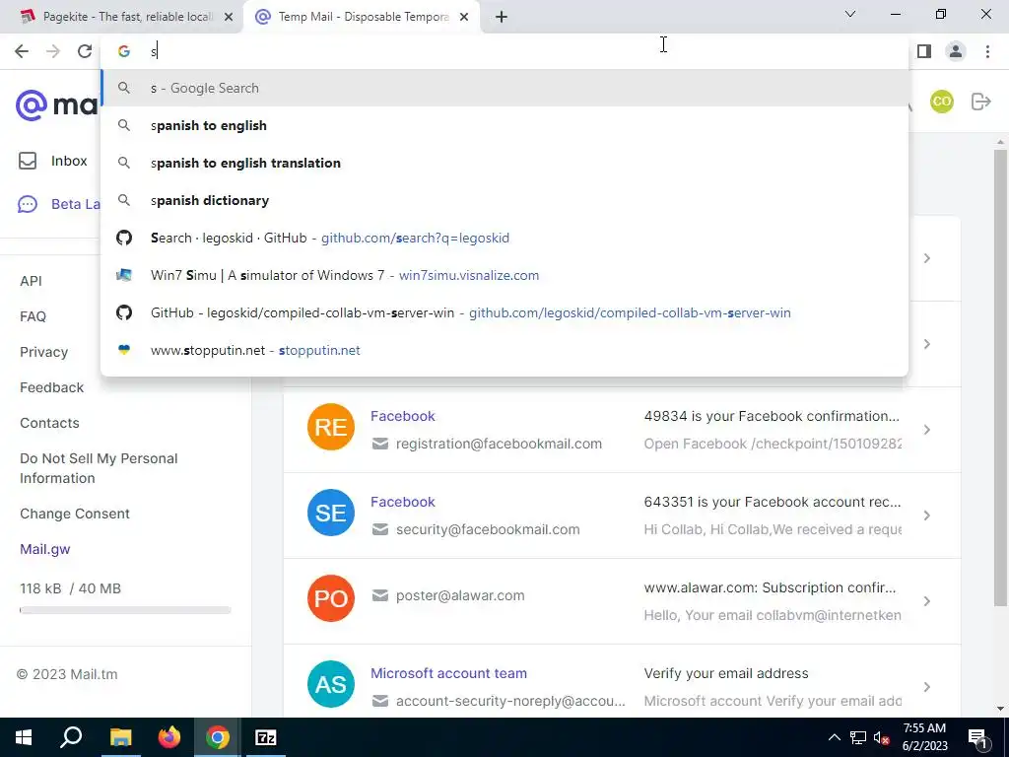Click the blue SE sender avatar

(331, 513)
